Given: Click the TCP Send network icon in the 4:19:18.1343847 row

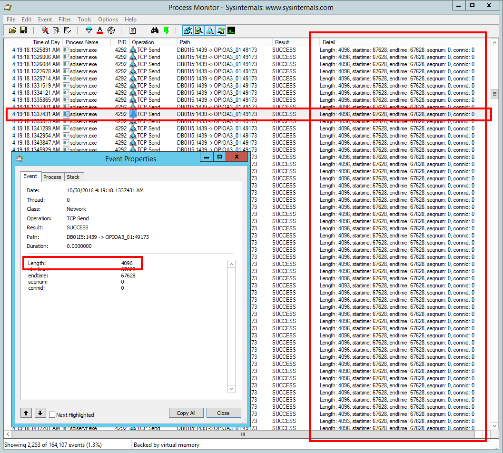Looking at the screenshot, I should pyautogui.click(x=133, y=143).
